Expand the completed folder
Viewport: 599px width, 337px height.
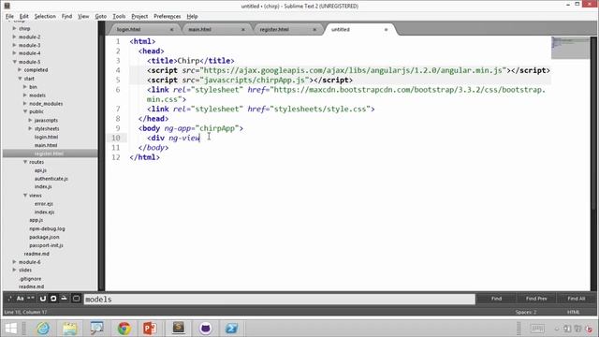point(20,70)
